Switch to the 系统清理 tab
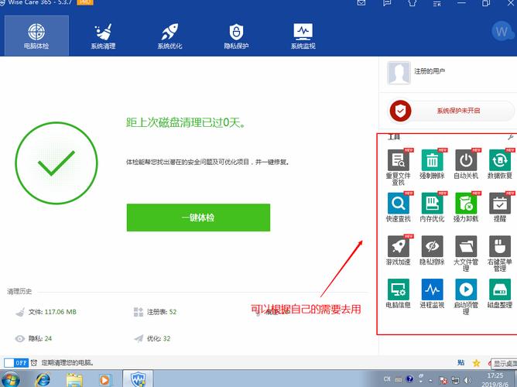This screenshot has width=517, height=387. coord(103,36)
